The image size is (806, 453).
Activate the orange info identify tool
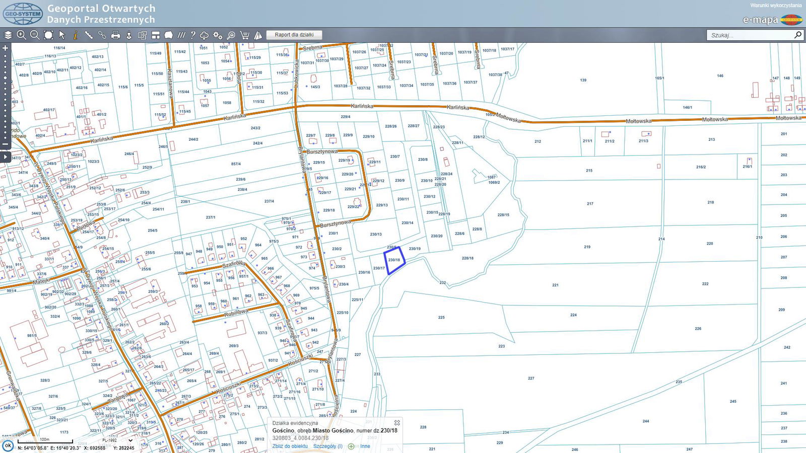pyautogui.click(x=75, y=35)
